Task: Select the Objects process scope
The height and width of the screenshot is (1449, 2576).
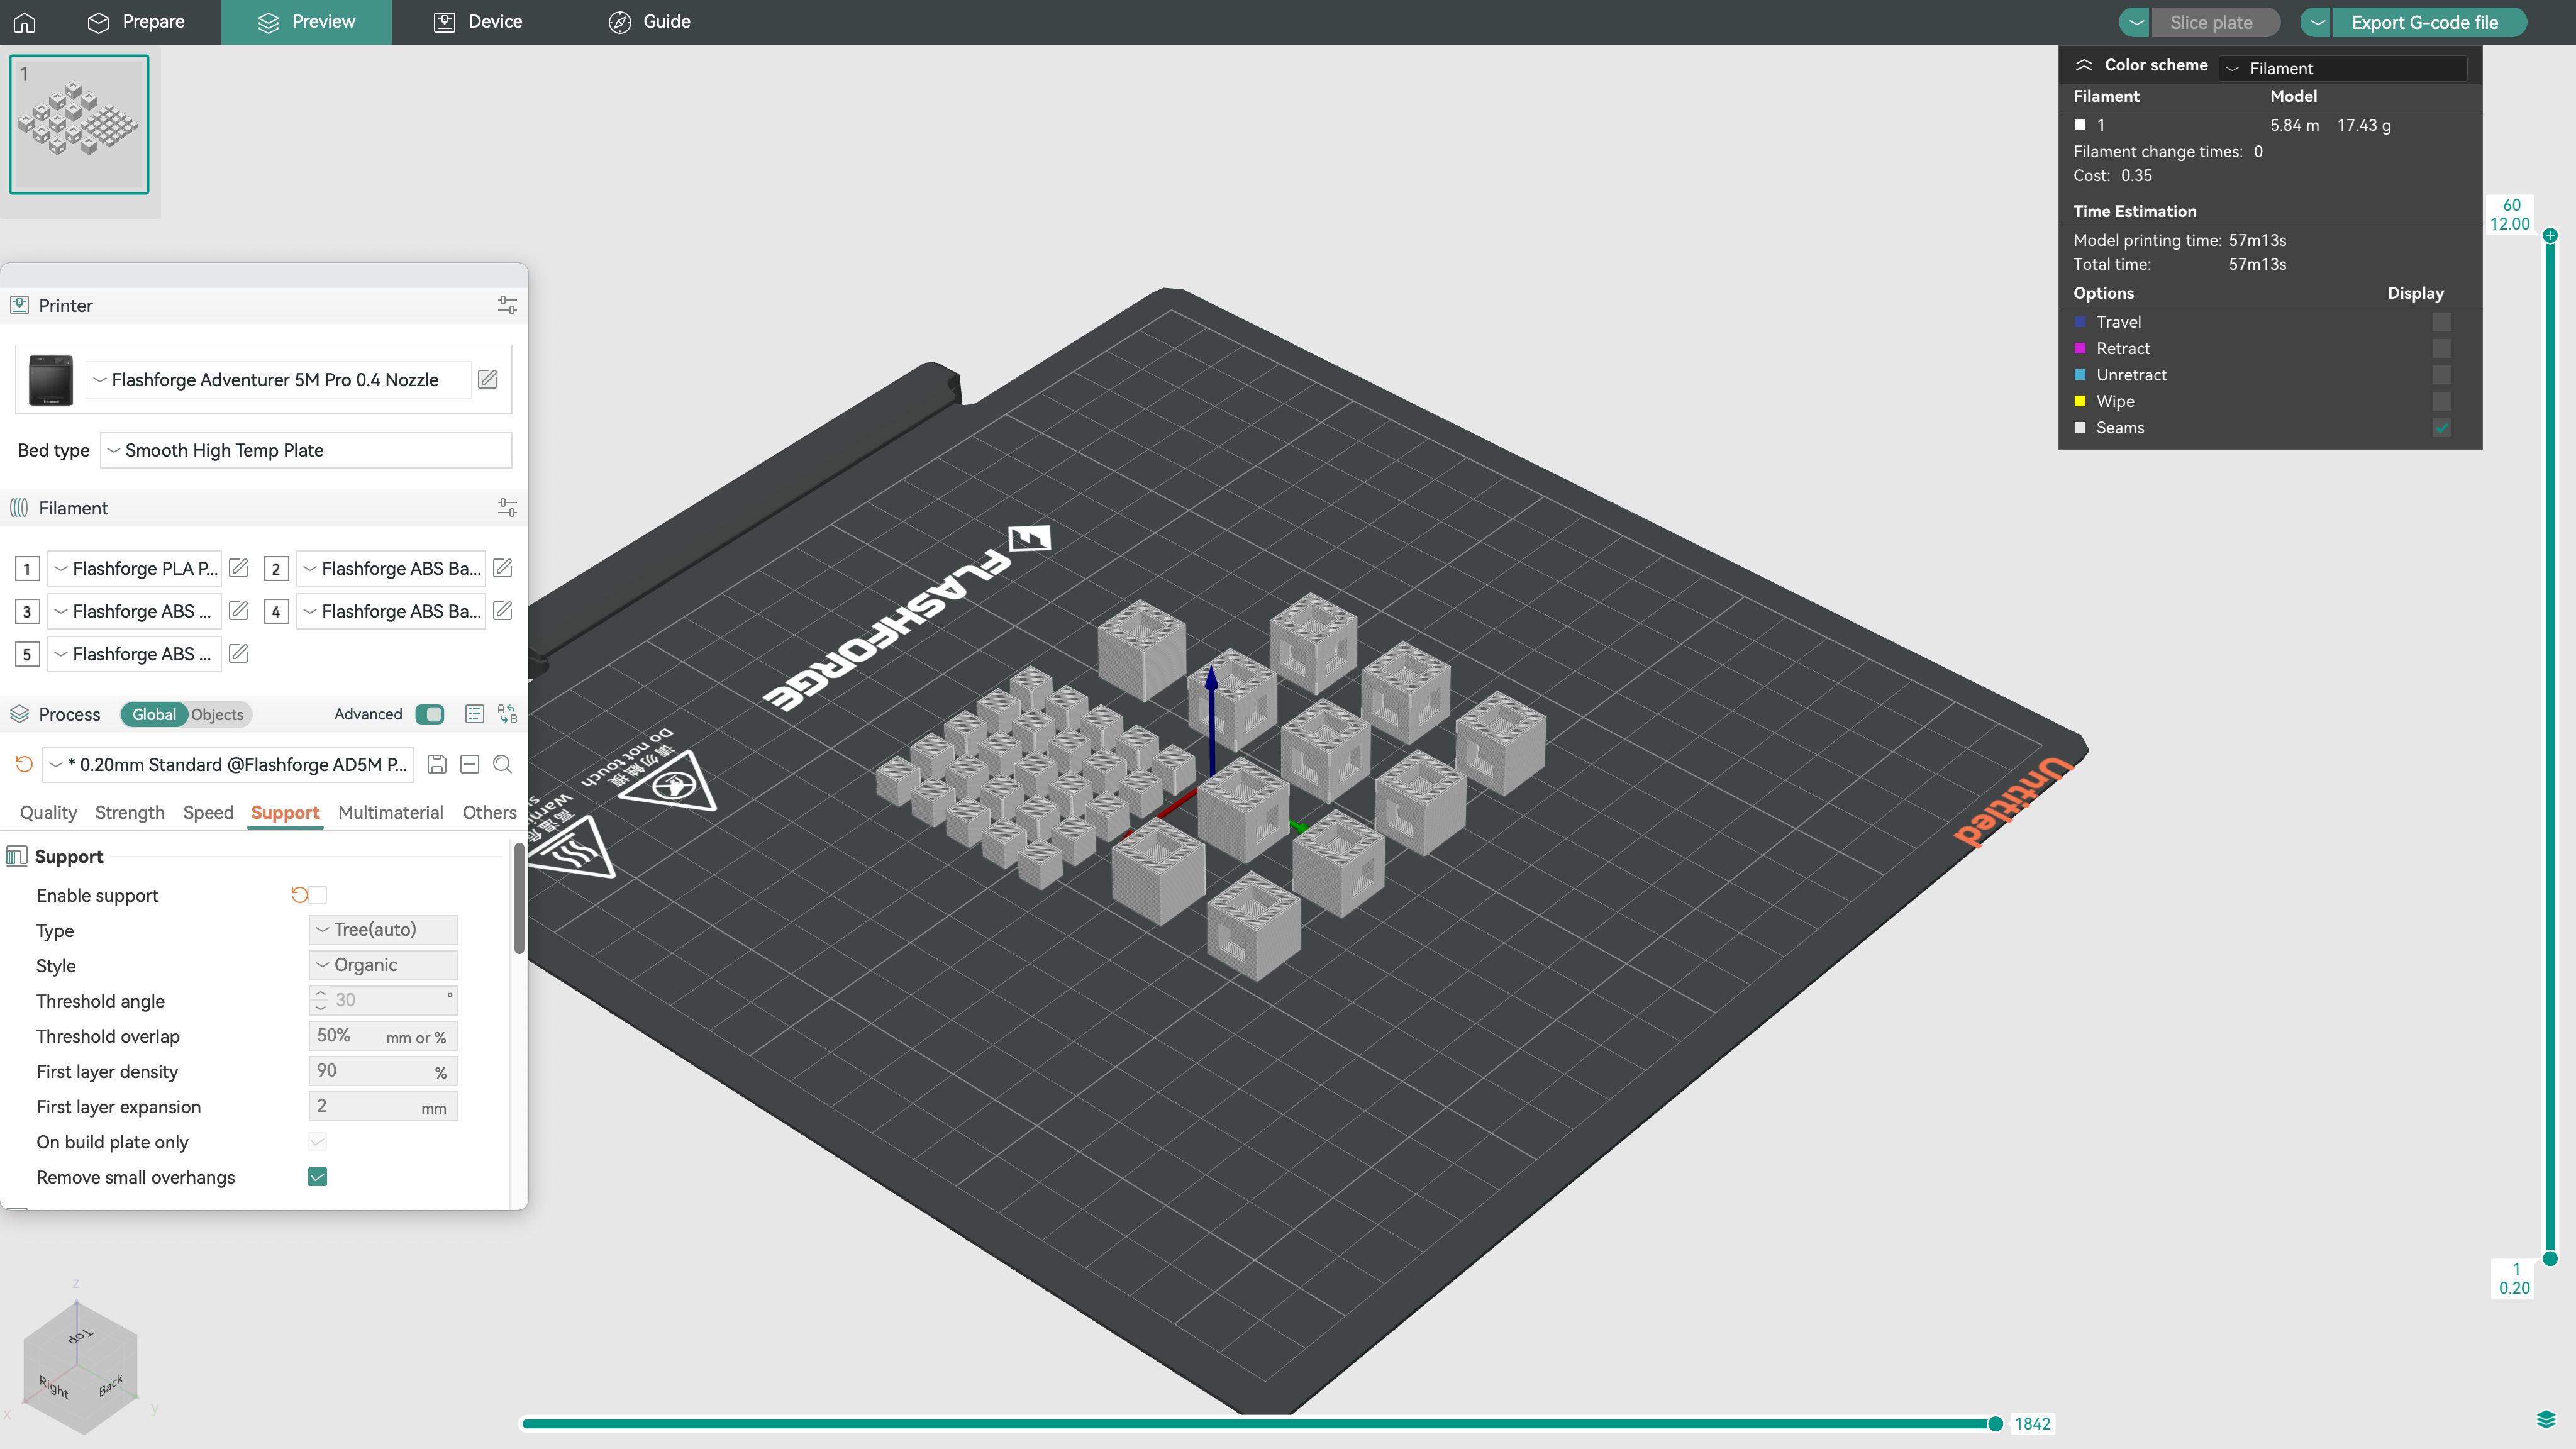Action: click(x=217, y=714)
